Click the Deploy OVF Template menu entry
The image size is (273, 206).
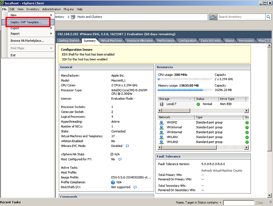click(x=28, y=22)
